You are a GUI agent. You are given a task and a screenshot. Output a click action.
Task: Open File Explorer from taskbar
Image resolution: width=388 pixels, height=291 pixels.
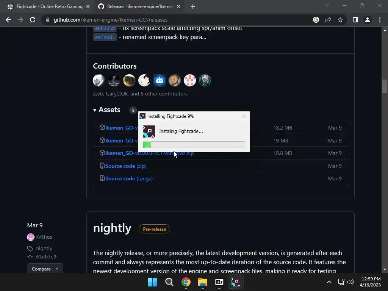coord(203,282)
